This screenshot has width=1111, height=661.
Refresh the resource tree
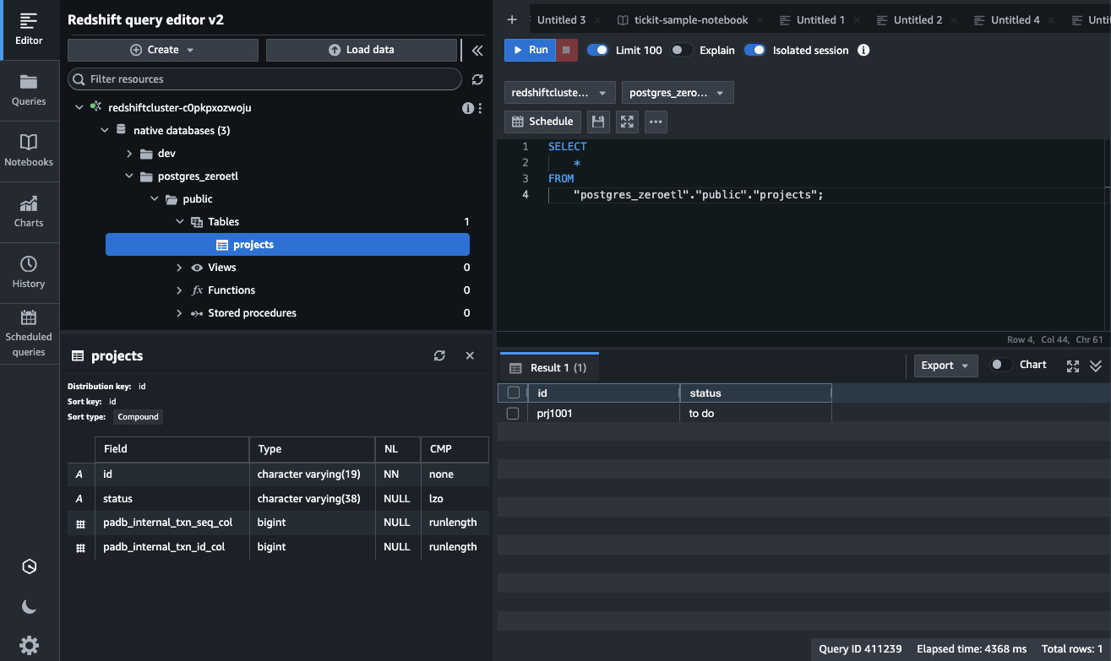[x=477, y=79]
